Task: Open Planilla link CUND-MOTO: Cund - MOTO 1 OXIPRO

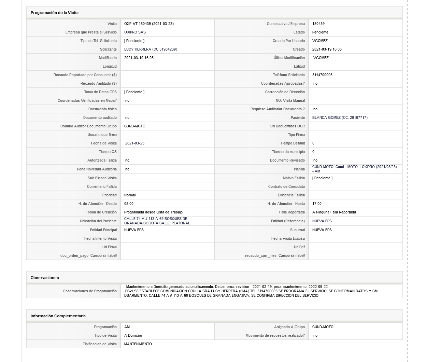Action: [x=355, y=169]
